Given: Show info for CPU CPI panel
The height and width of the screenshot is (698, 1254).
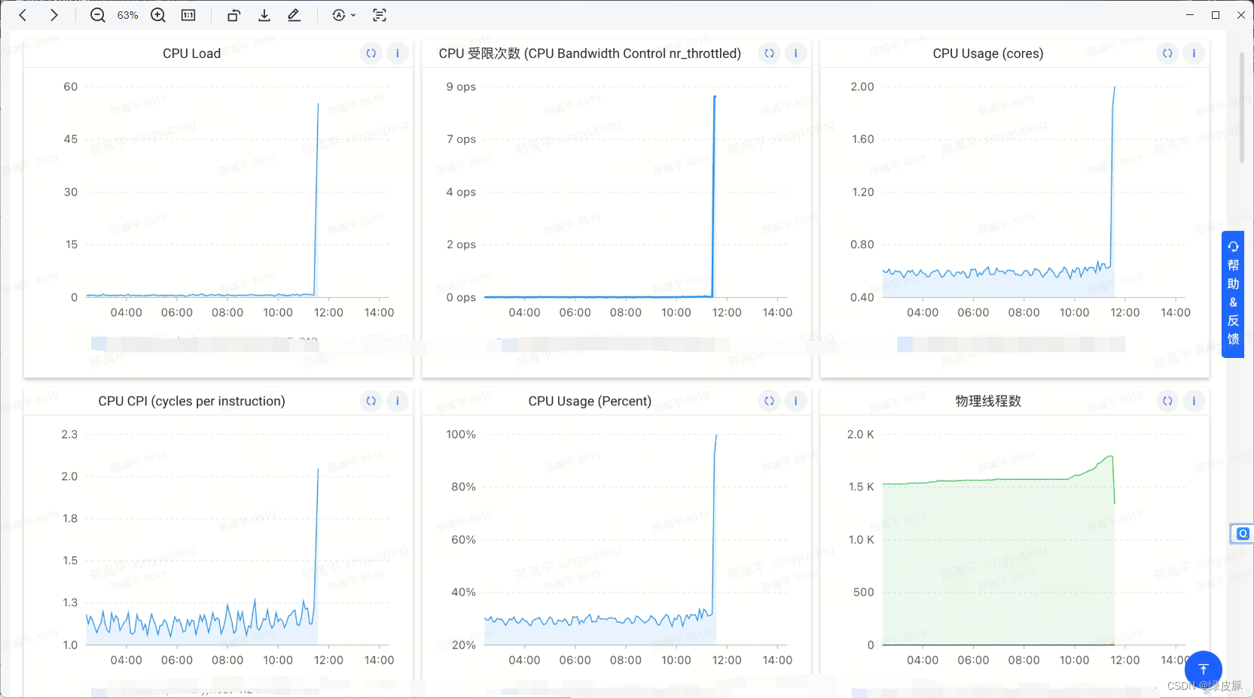Looking at the screenshot, I should (x=398, y=401).
